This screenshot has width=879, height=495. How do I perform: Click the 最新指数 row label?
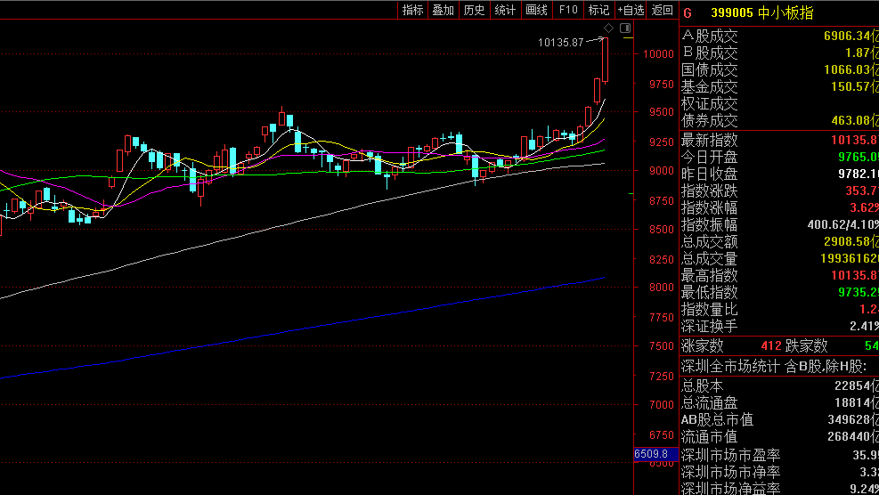pos(709,140)
